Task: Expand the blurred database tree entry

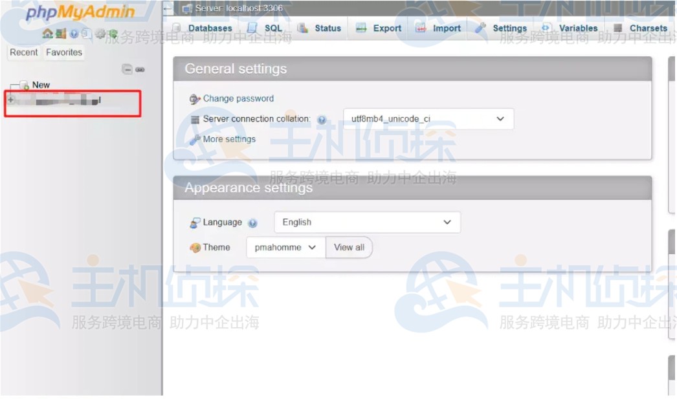Action: click(11, 100)
